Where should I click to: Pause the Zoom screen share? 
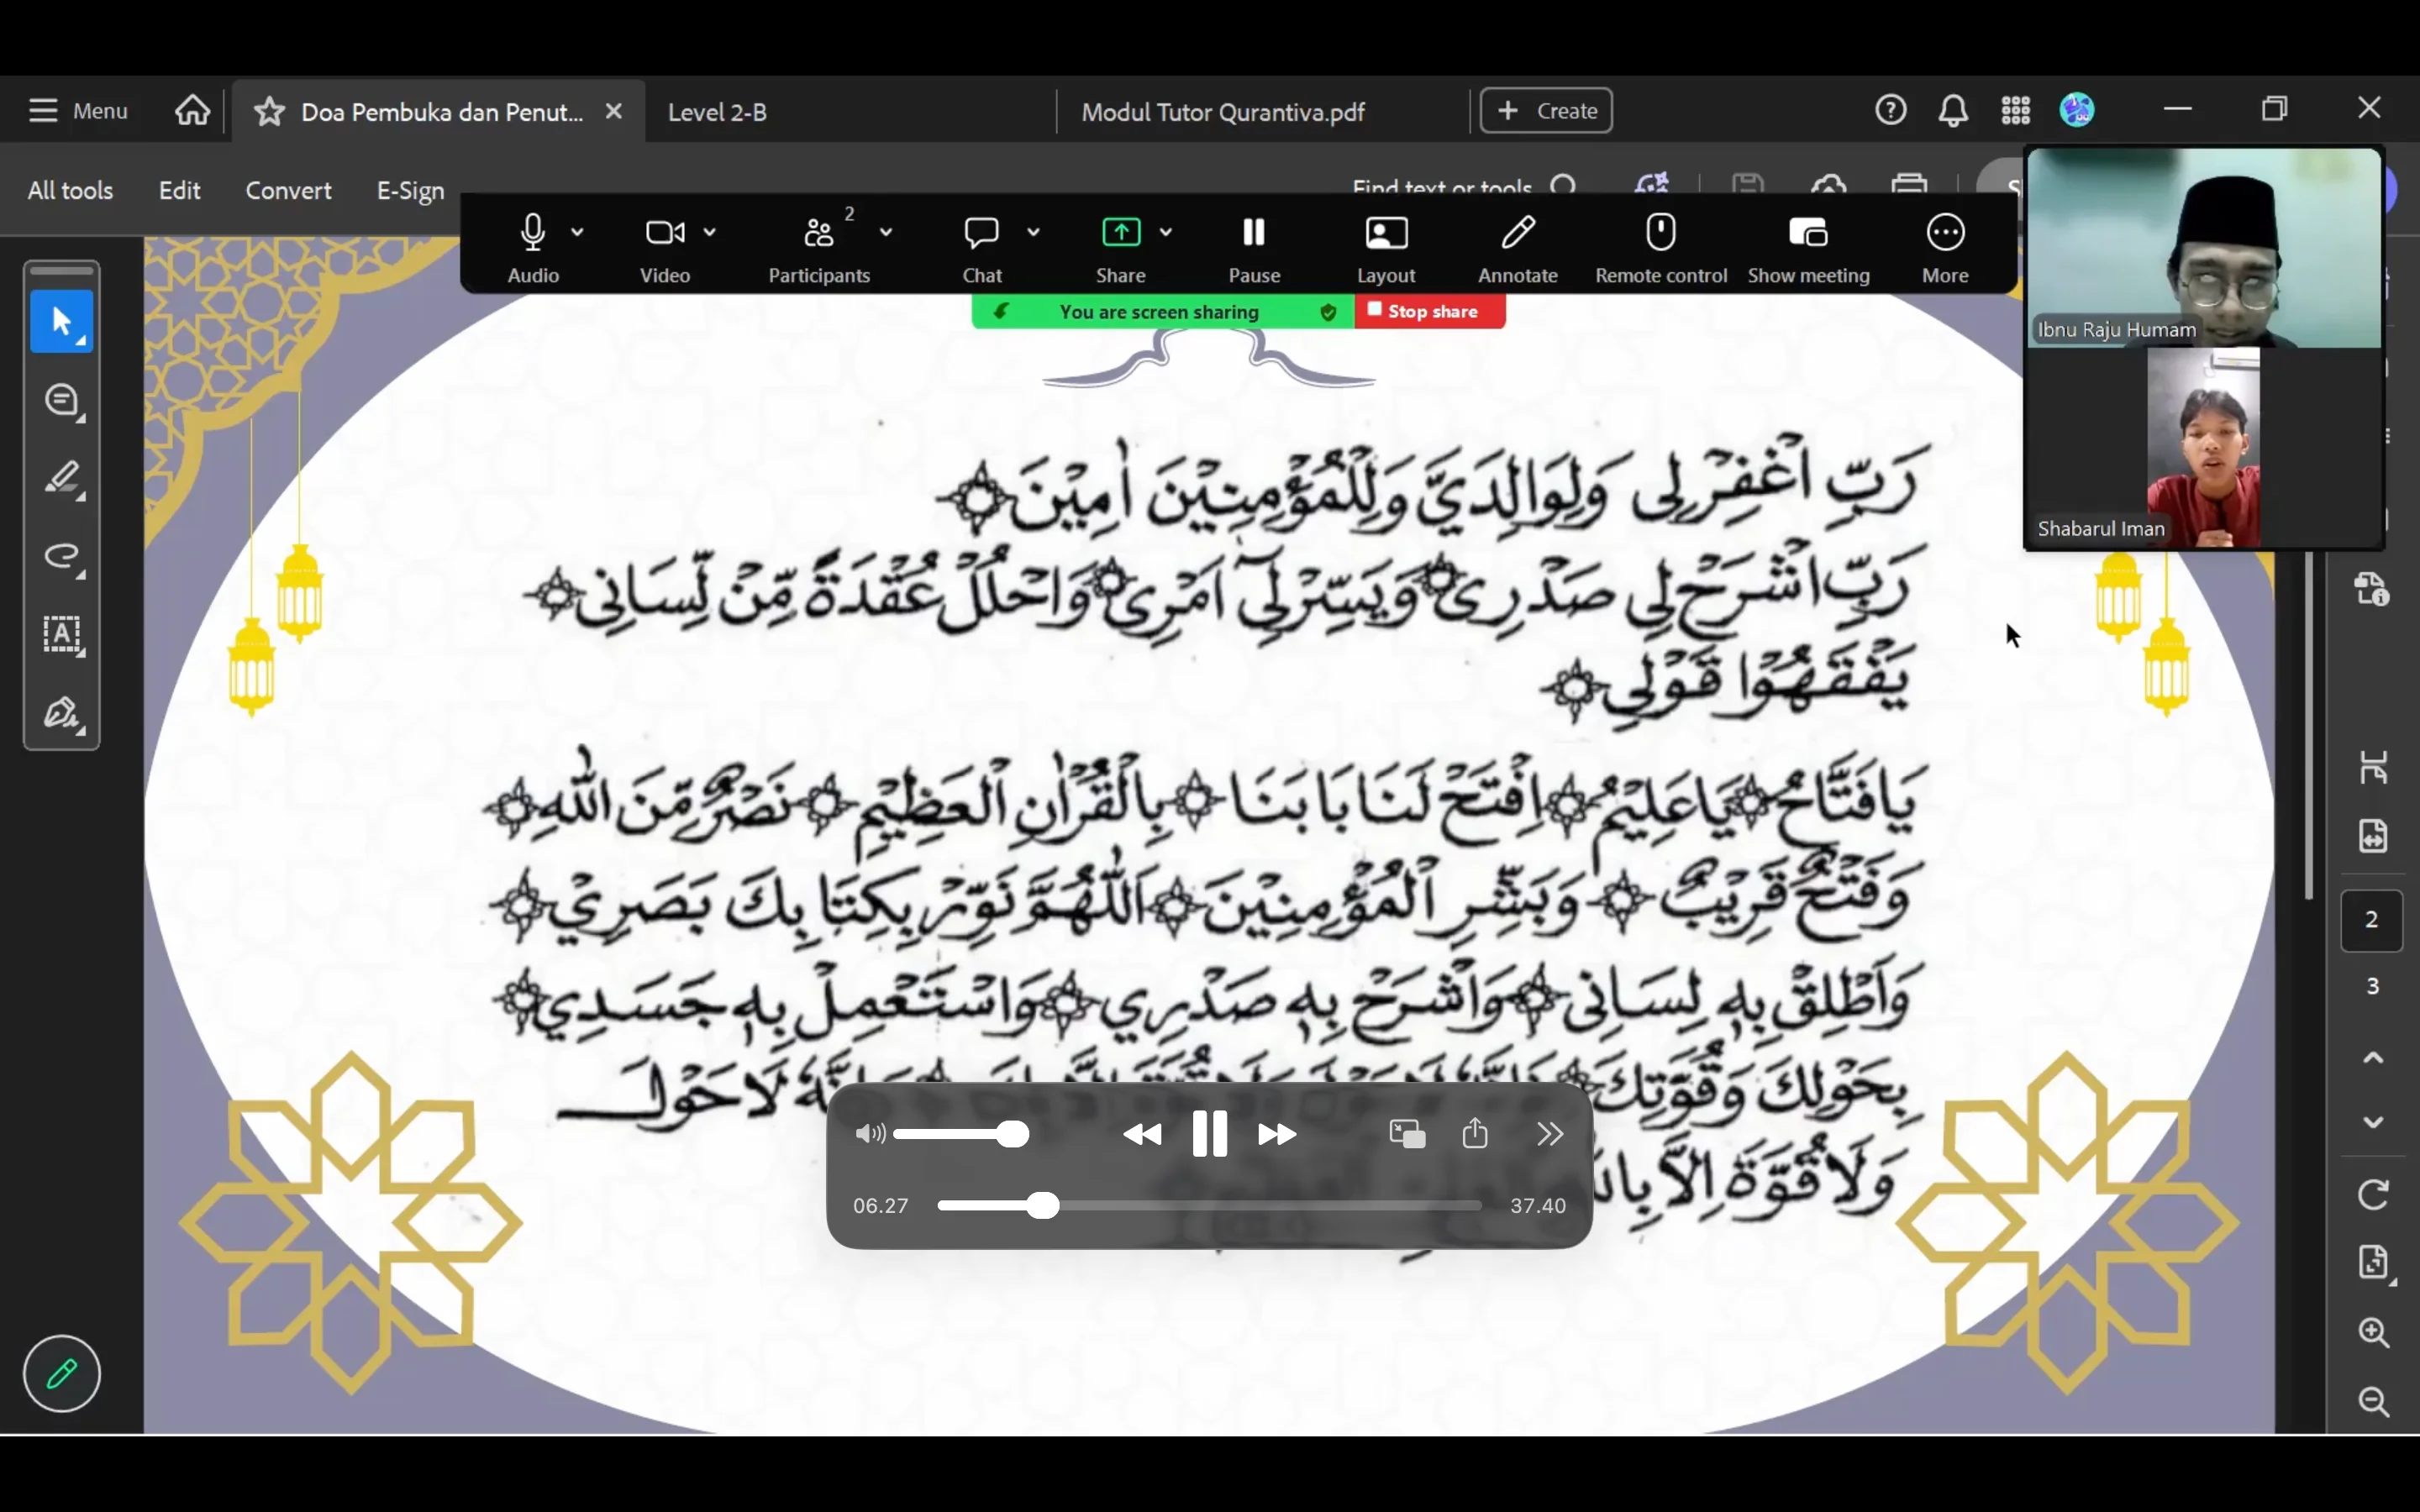1253,248
